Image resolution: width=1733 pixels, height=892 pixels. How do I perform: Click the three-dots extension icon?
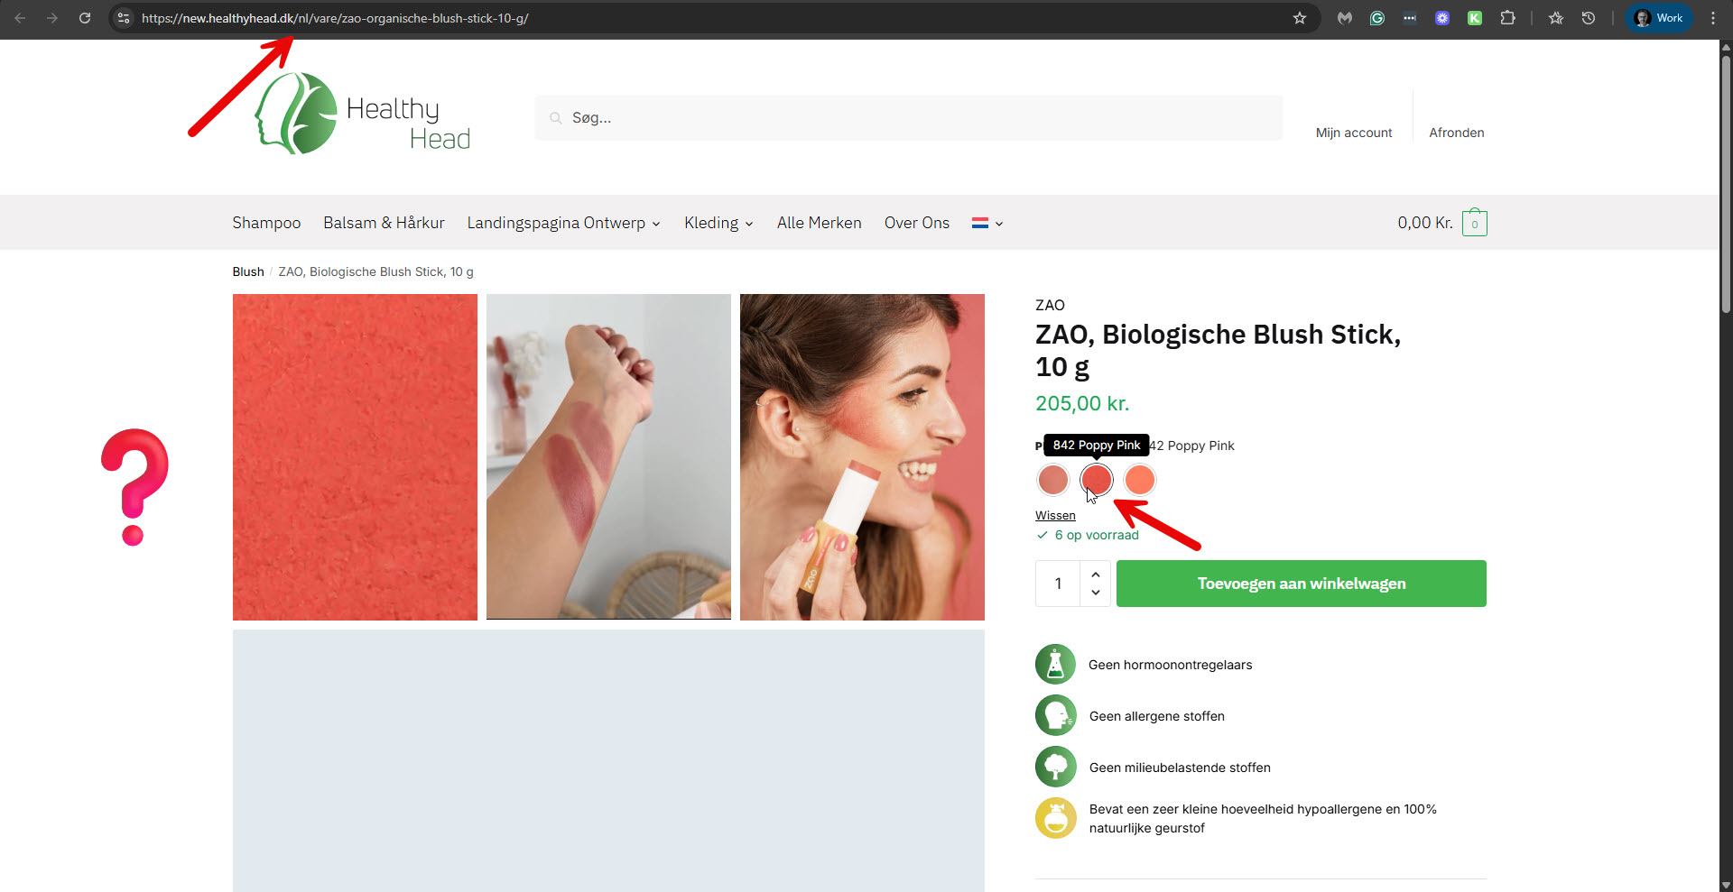pos(1410,18)
